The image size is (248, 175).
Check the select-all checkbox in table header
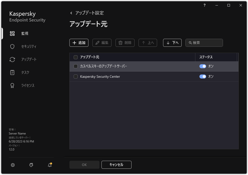coord(75,57)
